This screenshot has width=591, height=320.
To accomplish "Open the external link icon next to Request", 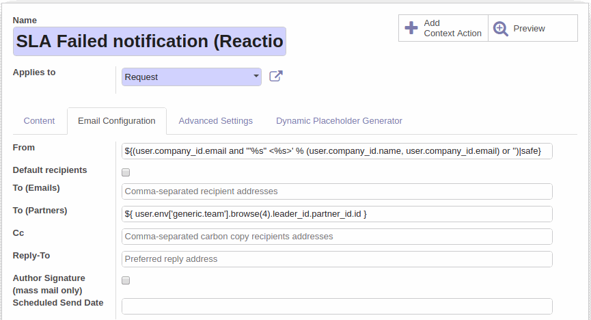I will click(x=276, y=76).
